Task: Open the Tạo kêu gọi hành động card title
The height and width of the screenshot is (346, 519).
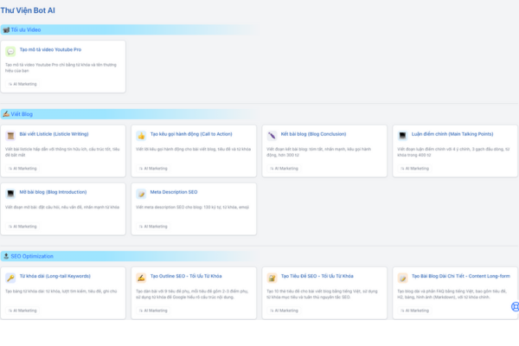Action: tap(189, 135)
